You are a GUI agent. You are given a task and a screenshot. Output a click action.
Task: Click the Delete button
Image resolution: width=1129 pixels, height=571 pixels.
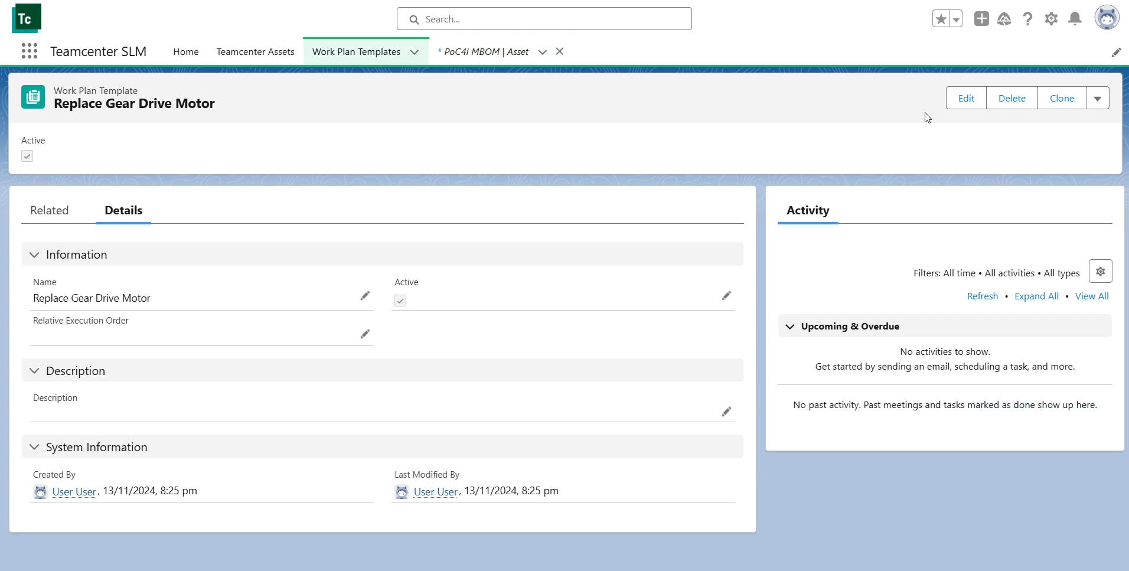click(x=1012, y=97)
